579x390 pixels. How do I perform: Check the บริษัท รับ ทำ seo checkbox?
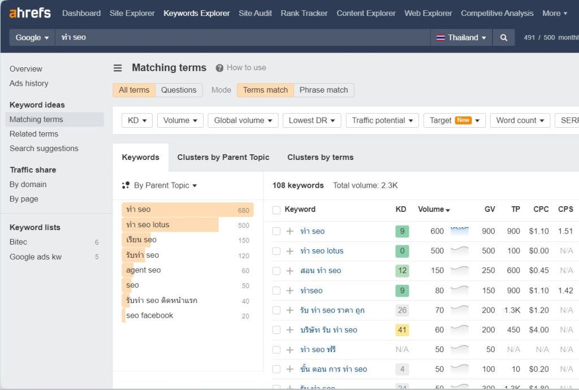pos(276,330)
